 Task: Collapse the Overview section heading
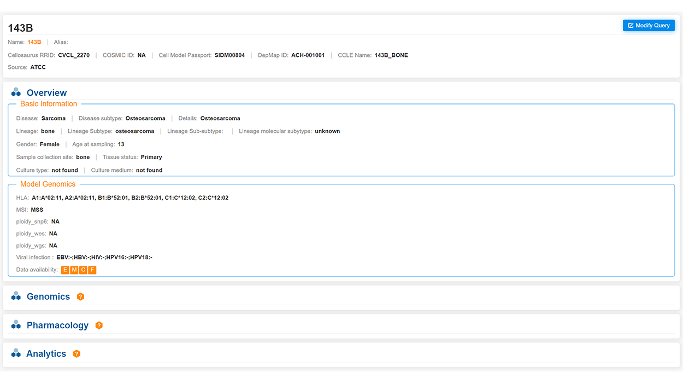(x=46, y=93)
